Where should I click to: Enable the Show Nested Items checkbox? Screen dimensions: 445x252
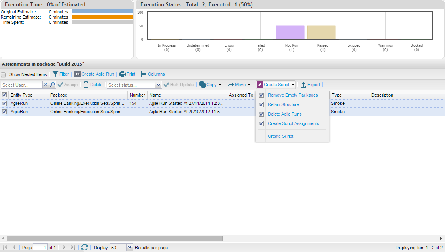pyautogui.click(x=4, y=74)
